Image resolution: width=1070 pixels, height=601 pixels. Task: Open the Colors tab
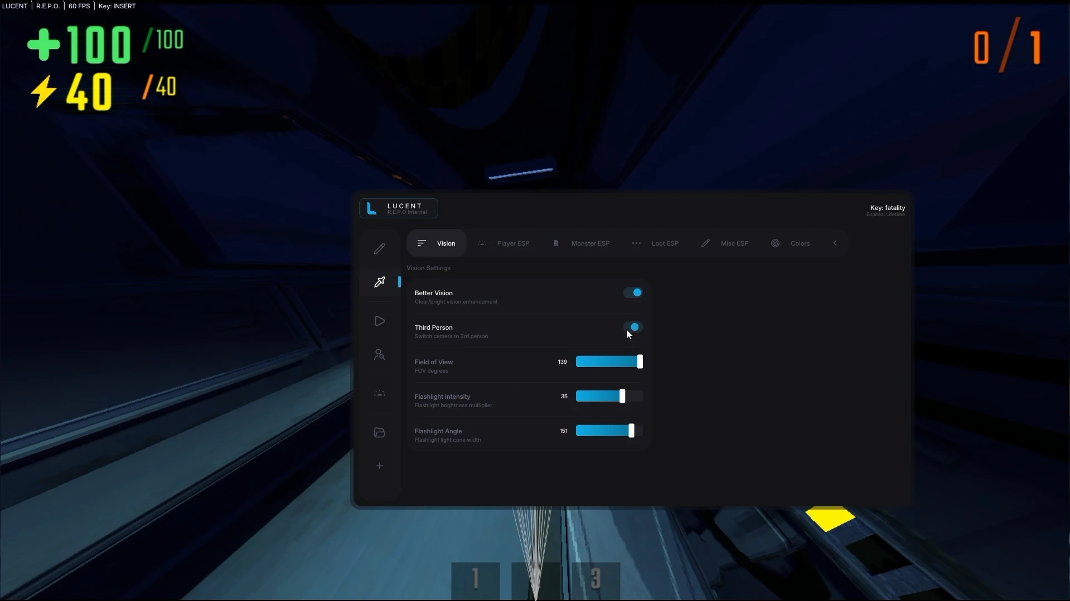coord(791,243)
